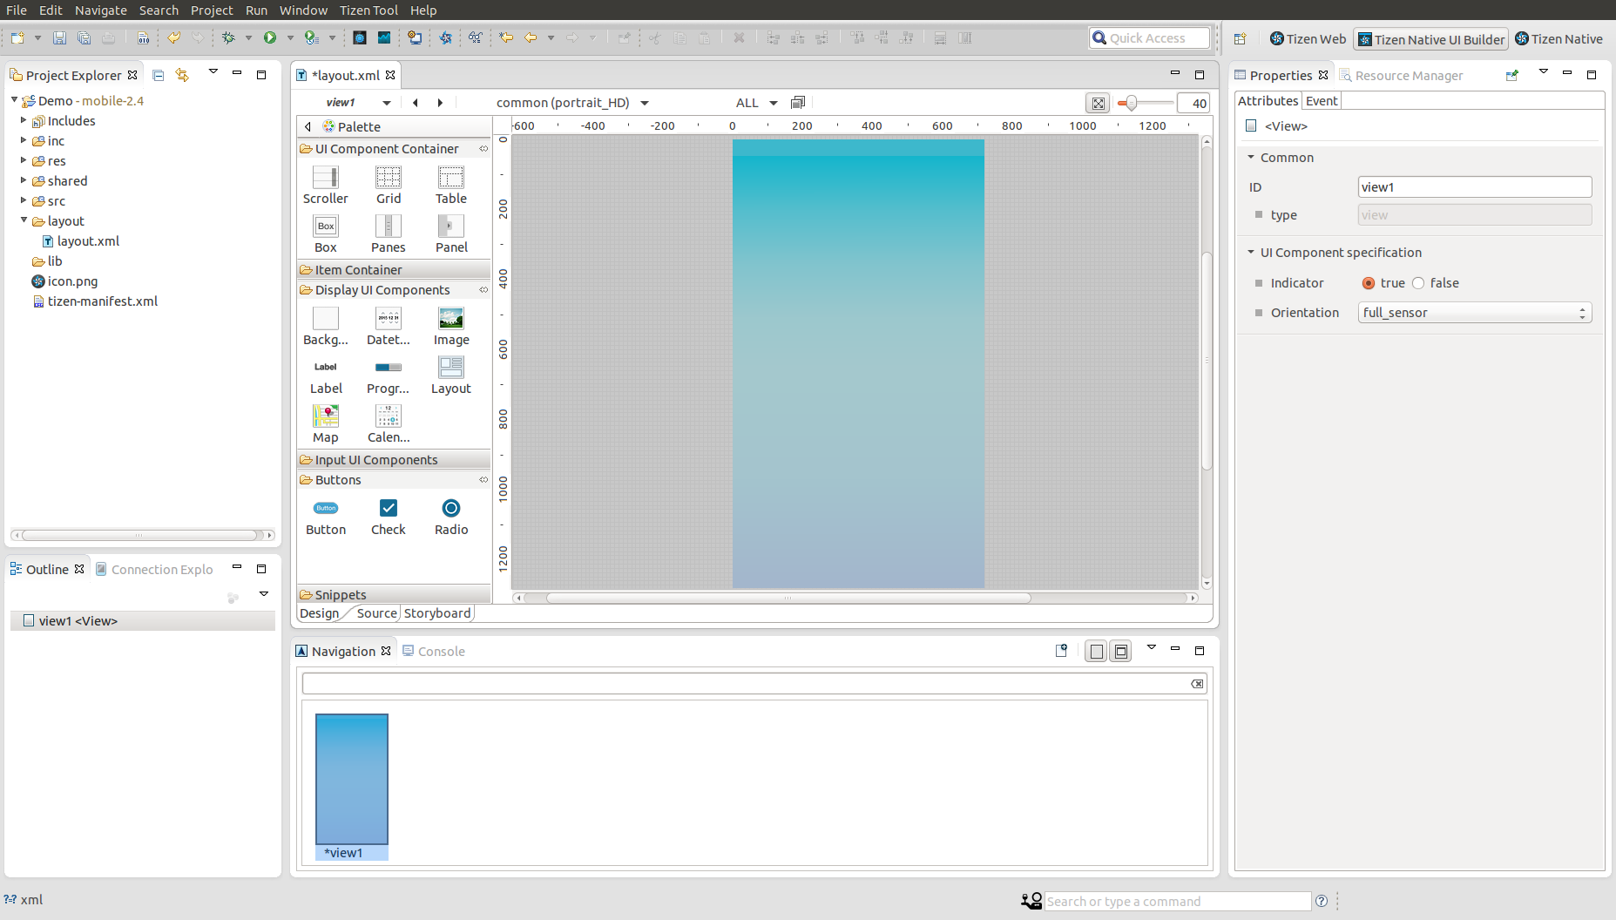Open the Orientation full_sensor dropdown
This screenshot has height=920, width=1616.
coord(1474,313)
